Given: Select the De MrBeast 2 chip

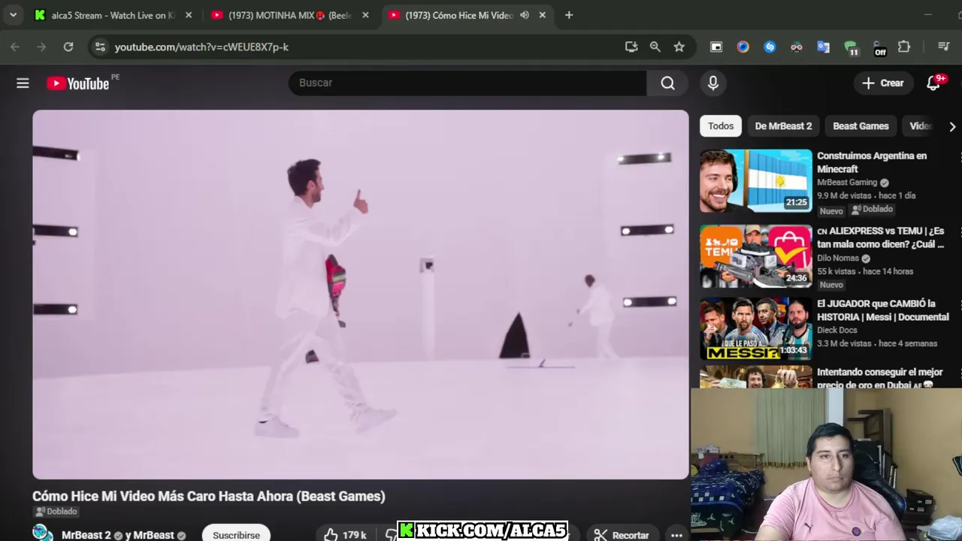Looking at the screenshot, I should pos(783,126).
